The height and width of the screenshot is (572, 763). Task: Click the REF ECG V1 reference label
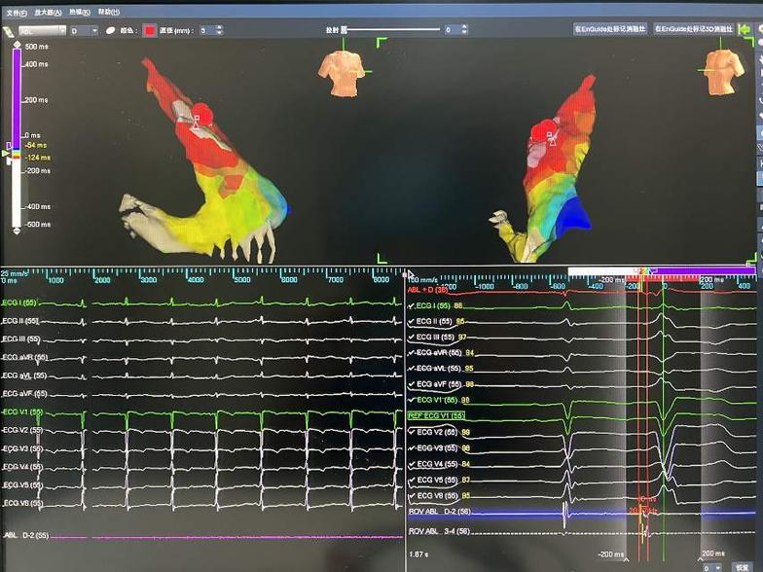[436, 416]
